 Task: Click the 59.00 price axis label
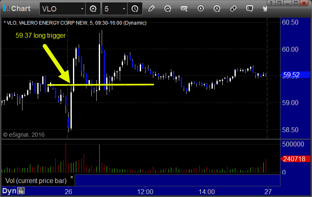coord(290,103)
